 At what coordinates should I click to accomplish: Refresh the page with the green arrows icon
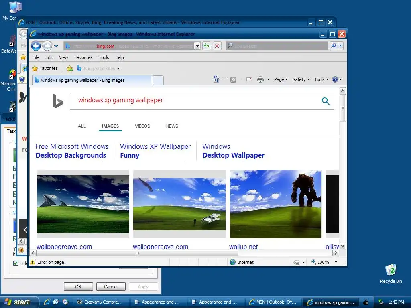click(207, 46)
